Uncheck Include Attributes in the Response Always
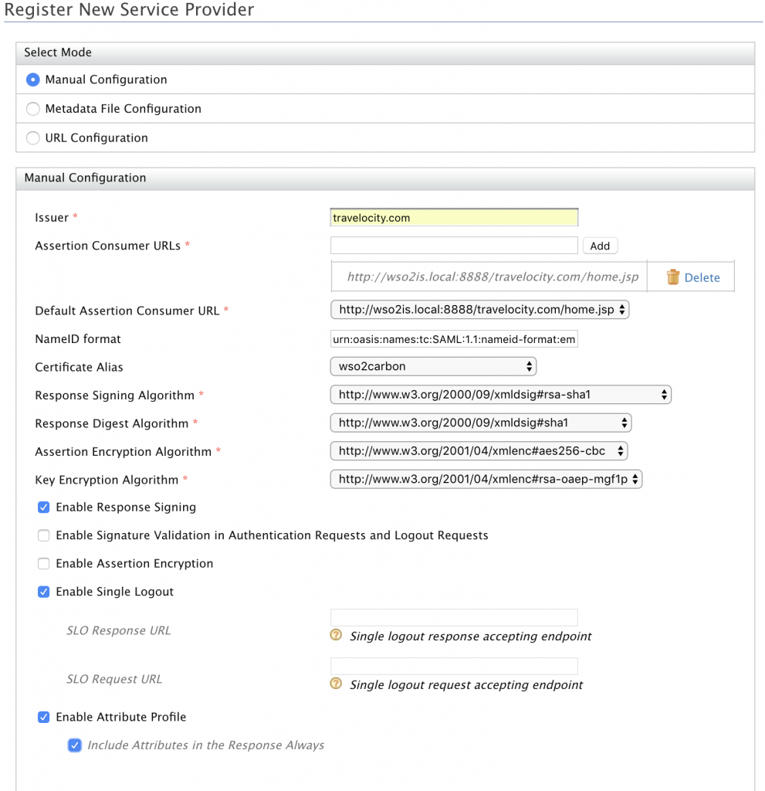 [75, 745]
